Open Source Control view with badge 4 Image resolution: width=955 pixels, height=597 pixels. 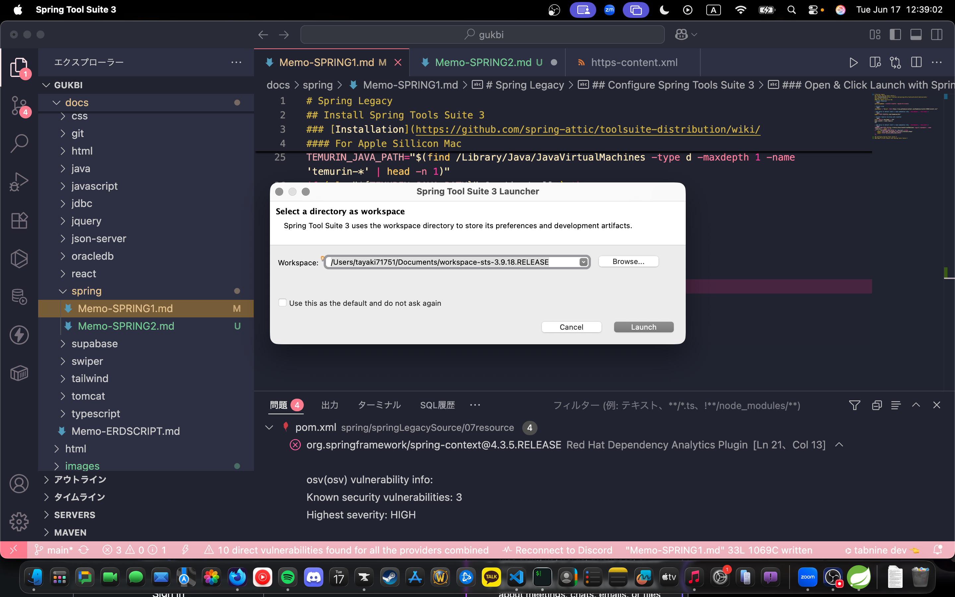pos(19,106)
